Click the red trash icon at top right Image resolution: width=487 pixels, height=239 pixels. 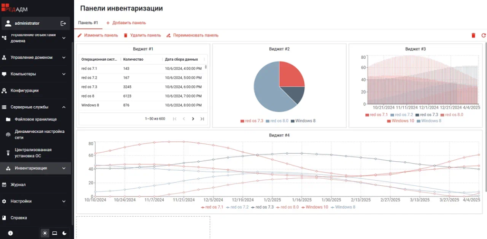tap(473, 35)
